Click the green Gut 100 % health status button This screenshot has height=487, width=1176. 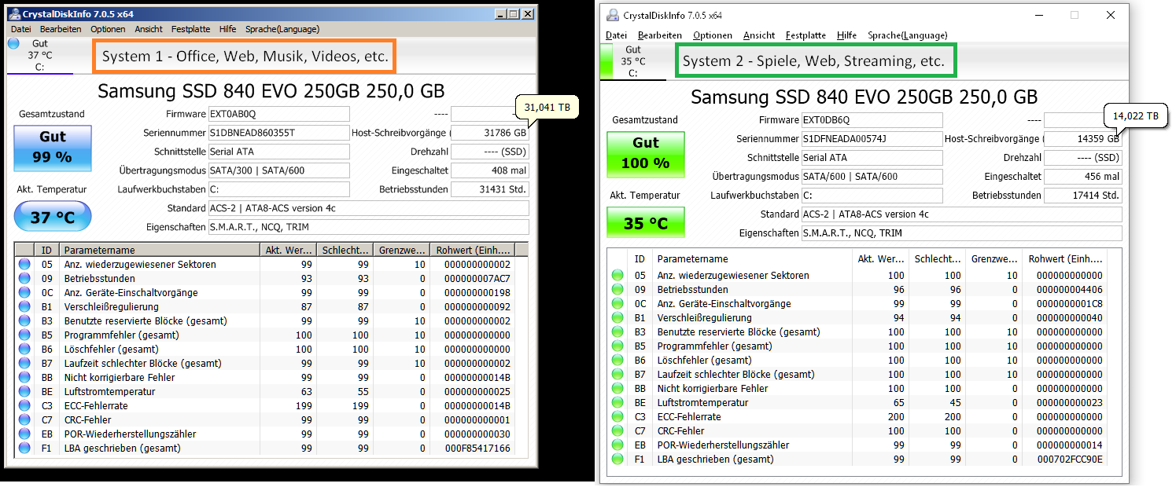tap(645, 155)
